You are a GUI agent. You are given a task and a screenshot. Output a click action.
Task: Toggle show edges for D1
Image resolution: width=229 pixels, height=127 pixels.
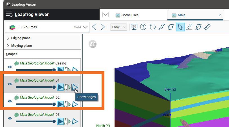(75, 87)
